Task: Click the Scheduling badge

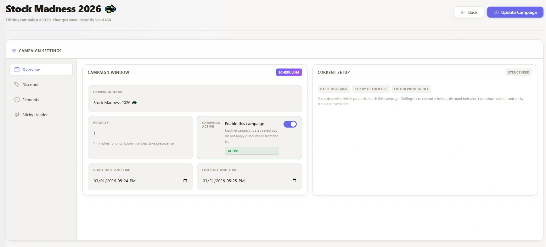Action: tap(289, 72)
